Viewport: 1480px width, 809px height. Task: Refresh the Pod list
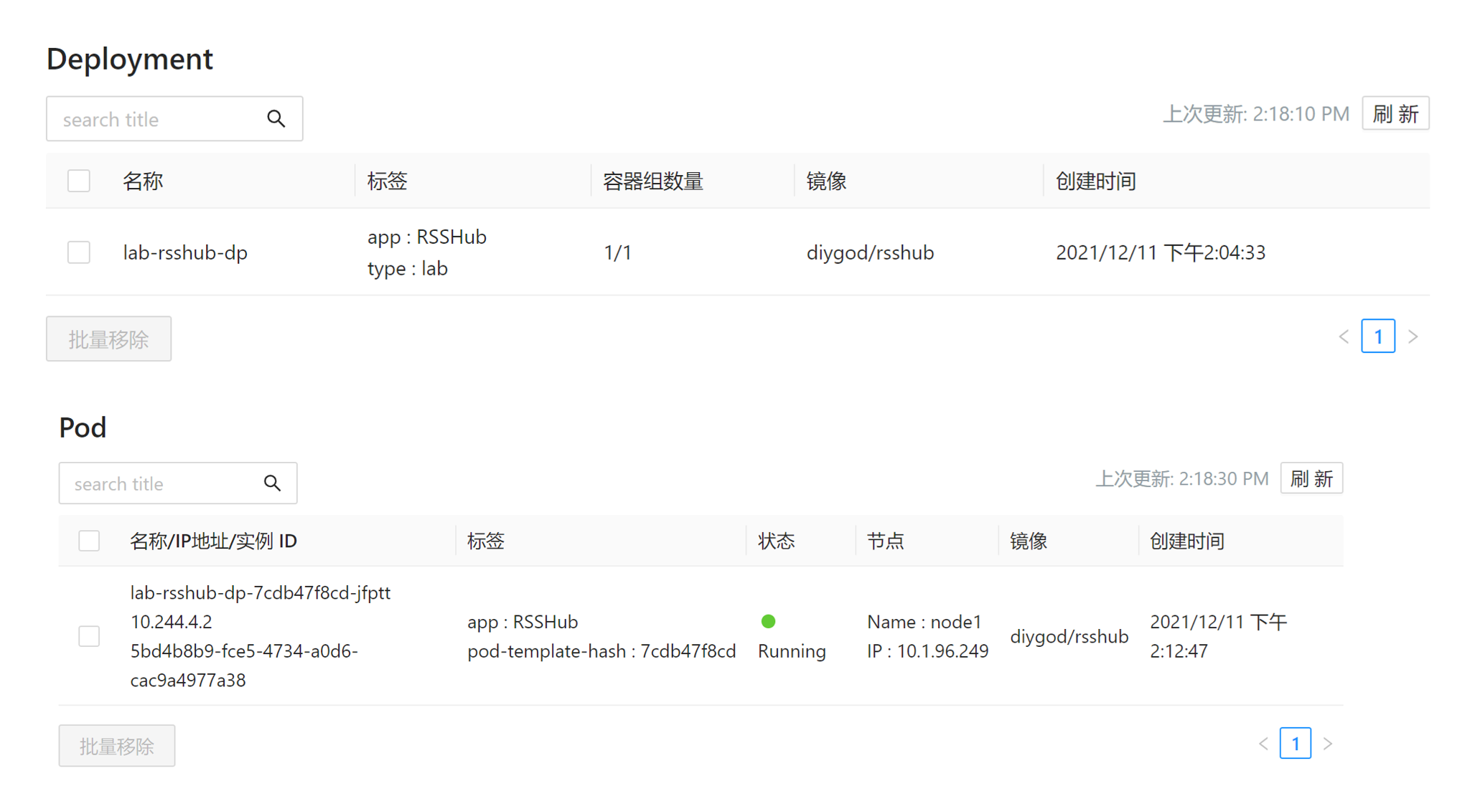(1311, 478)
